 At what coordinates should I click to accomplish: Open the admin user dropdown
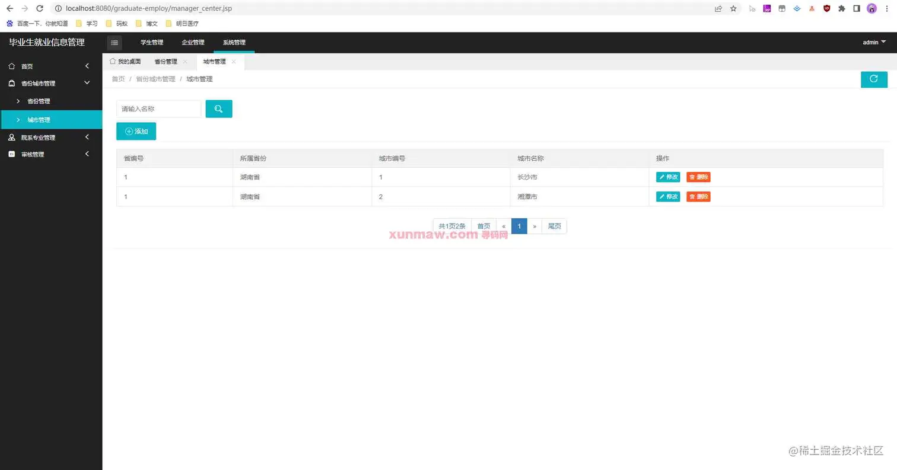coord(874,43)
